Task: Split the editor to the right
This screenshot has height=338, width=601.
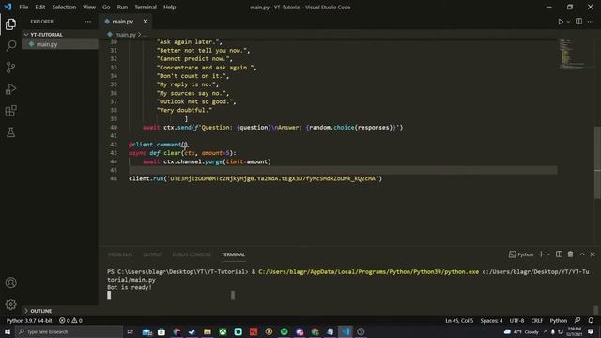Action: [x=578, y=22]
